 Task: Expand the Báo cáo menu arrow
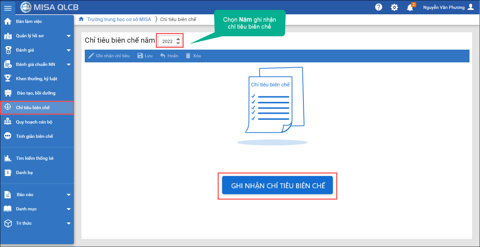[x=69, y=195]
